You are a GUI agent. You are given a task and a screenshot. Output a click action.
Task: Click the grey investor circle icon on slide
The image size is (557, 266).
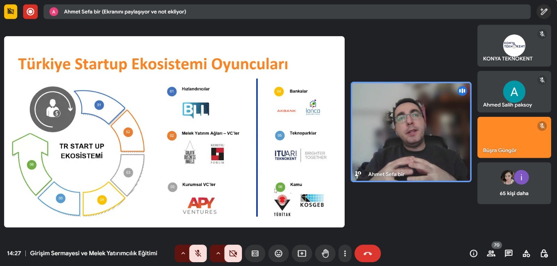(x=53, y=109)
